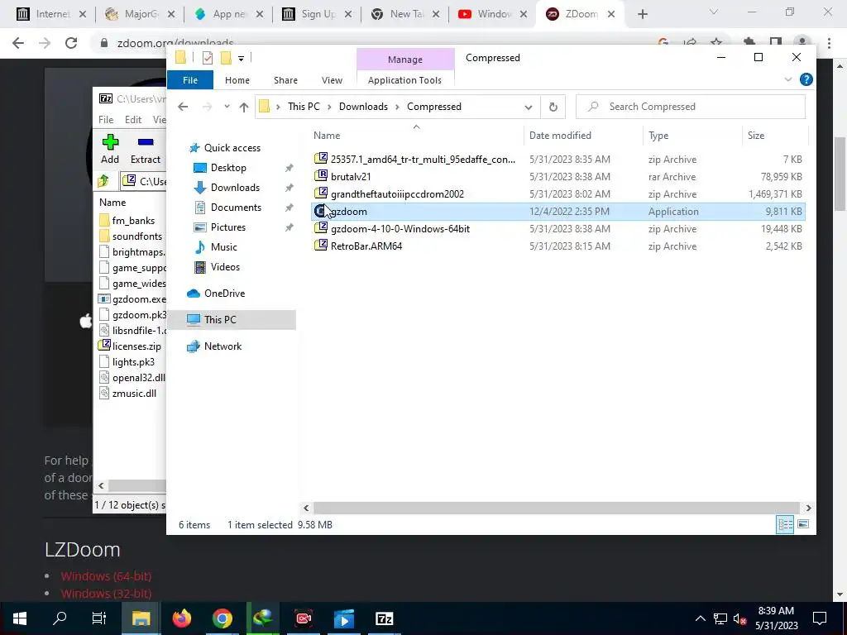847x635 pixels.
Task: Click LZDoom Windows (32-bit) link
Action: pyautogui.click(x=106, y=594)
